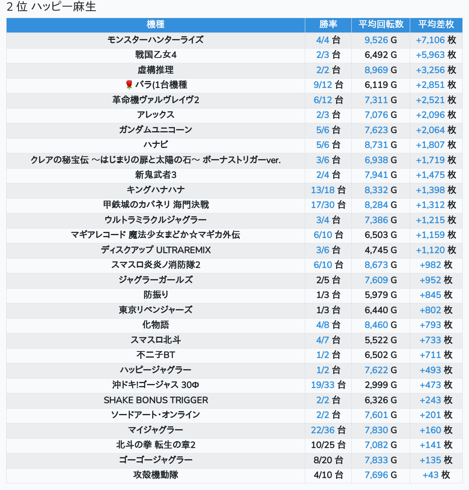The height and width of the screenshot is (490, 469).
Task: Click 2位 ハッピー麻生 heading
Action: pyautogui.click(x=51, y=7)
